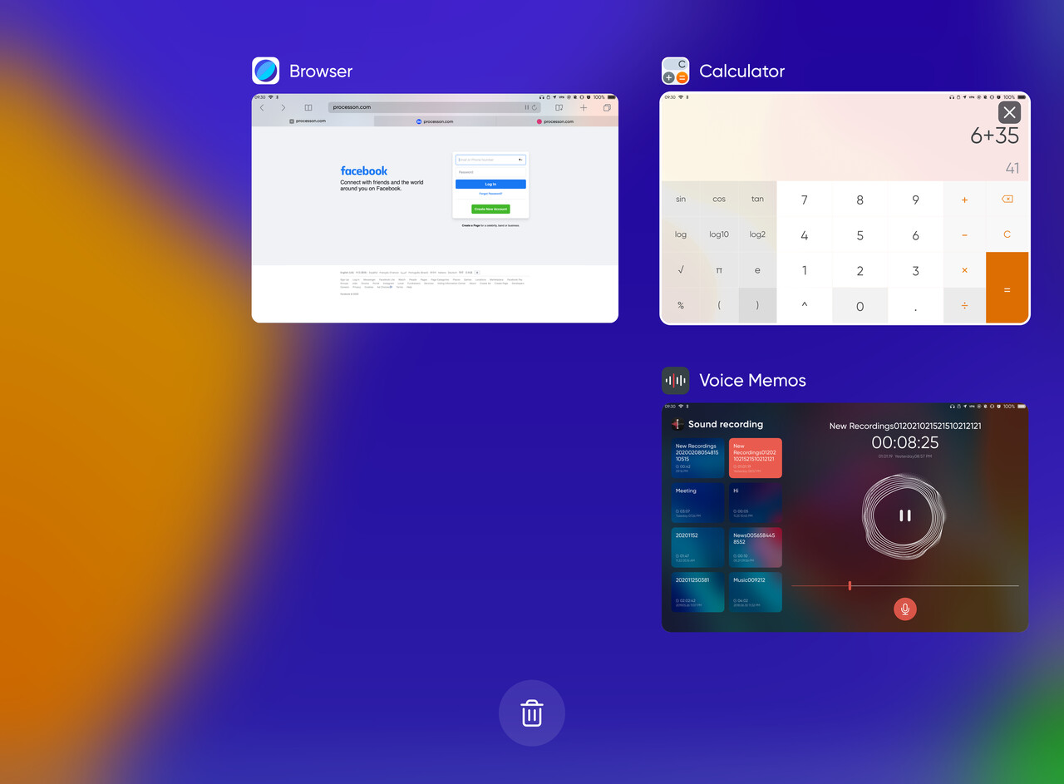The height and width of the screenshot is (784, 1064).
Task: Tap the caret power key
Action: click(804, 305)
